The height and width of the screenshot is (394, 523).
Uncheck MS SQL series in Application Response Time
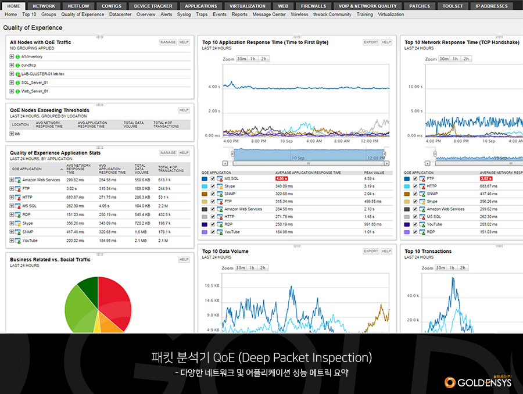213,179
